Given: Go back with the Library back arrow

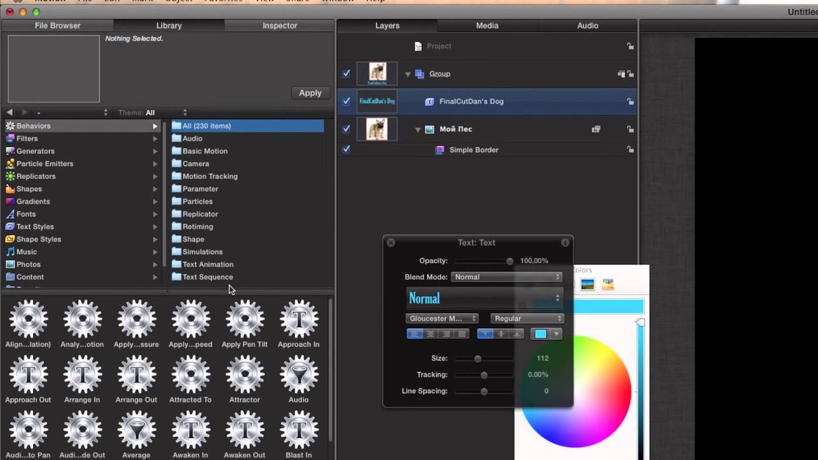Looking at the screenshot, I should (10, 112).
